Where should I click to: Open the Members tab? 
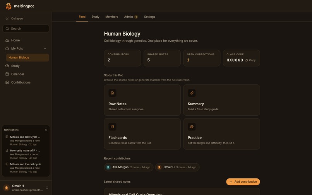click(111, 17)
